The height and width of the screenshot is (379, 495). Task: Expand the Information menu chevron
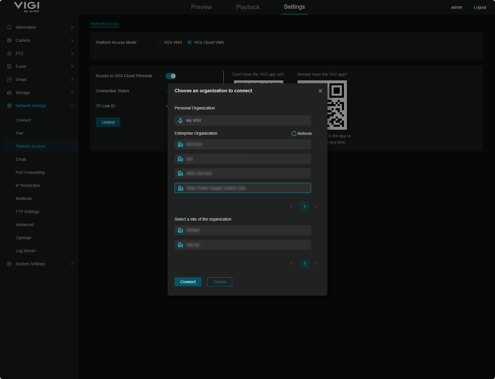click(72, 27)
